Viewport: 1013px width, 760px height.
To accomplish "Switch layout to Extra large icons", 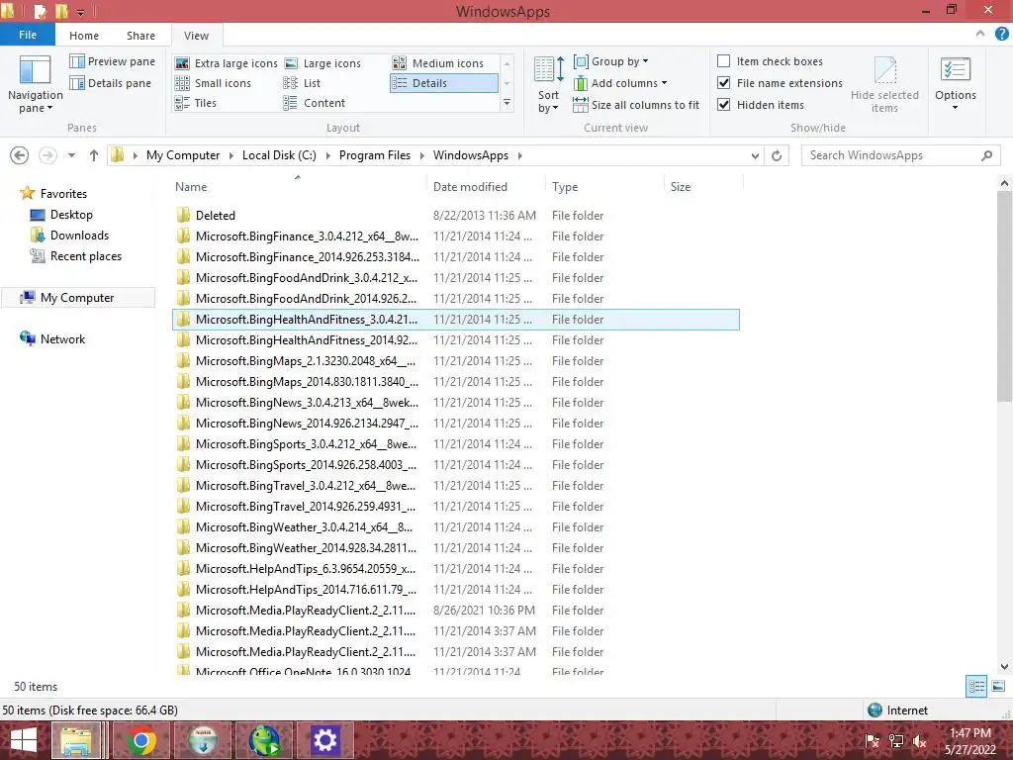I will 227,63.
